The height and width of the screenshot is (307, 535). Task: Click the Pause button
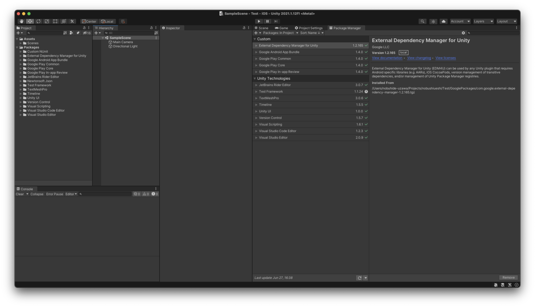(267, 21)
